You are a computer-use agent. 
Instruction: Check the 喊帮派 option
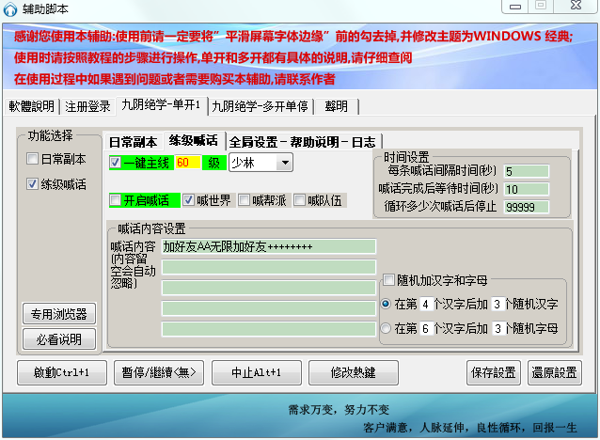244,200
